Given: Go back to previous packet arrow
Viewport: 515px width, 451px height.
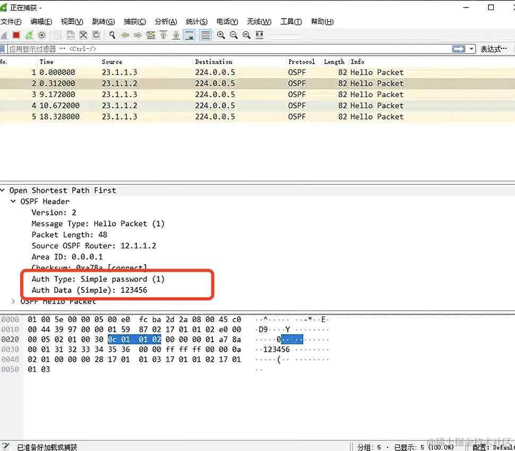Looking at the screenshot, I should pos(125,35).
